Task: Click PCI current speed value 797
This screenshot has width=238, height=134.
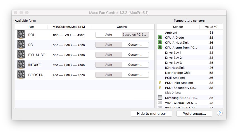Action: (x=68, y=35)
